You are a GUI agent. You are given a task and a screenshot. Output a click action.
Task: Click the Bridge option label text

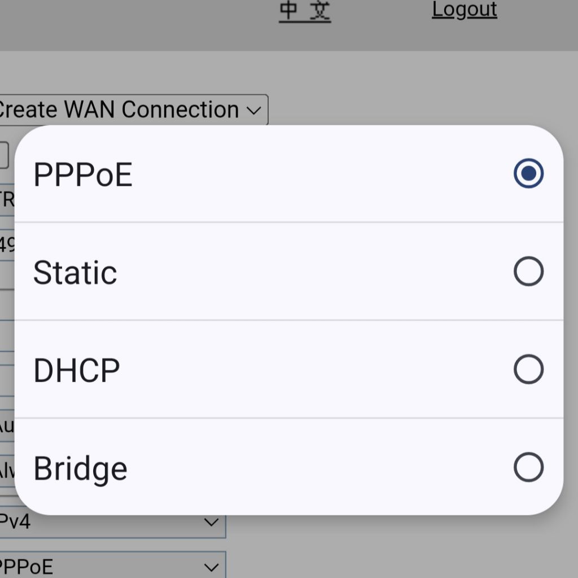point(80,469)
